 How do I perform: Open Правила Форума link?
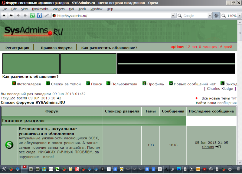point(57,48)
